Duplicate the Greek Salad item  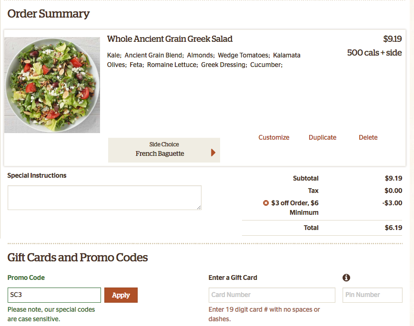point(323,137)
